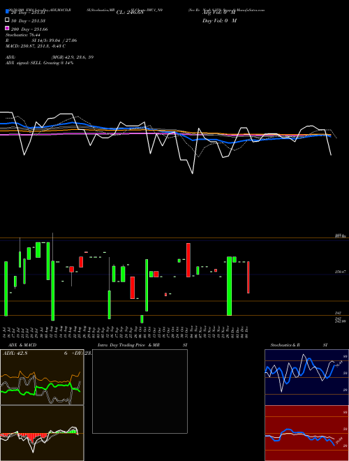Click the last red candlestick on the chart
This screenshot has width=349, height=461.
[248, 277]
